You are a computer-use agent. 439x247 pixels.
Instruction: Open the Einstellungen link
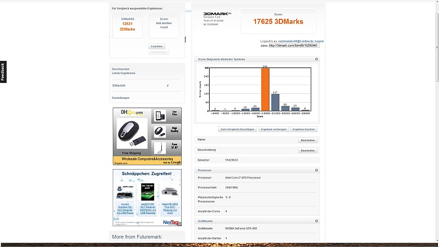tap(121, 98)
